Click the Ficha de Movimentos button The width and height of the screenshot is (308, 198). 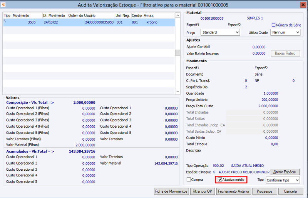171,191
